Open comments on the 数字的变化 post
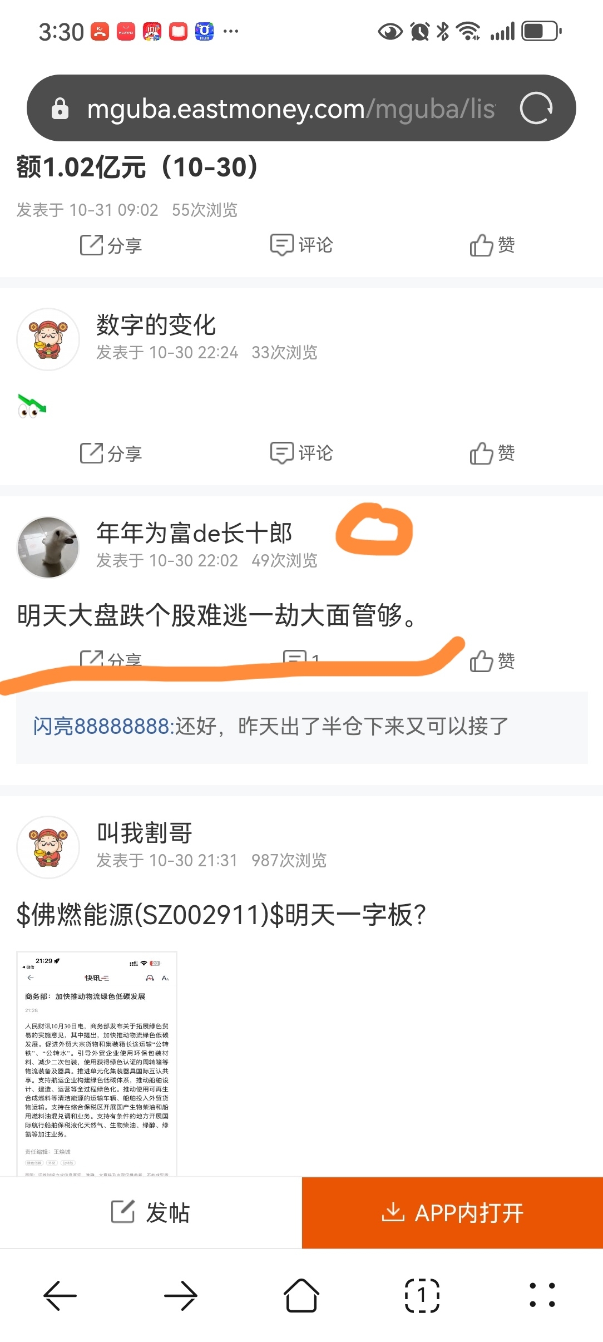 click(x=301, y=453)
